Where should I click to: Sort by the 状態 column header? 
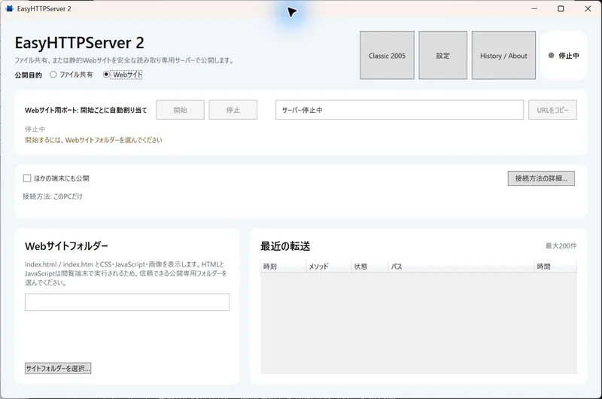click(369, 267)
